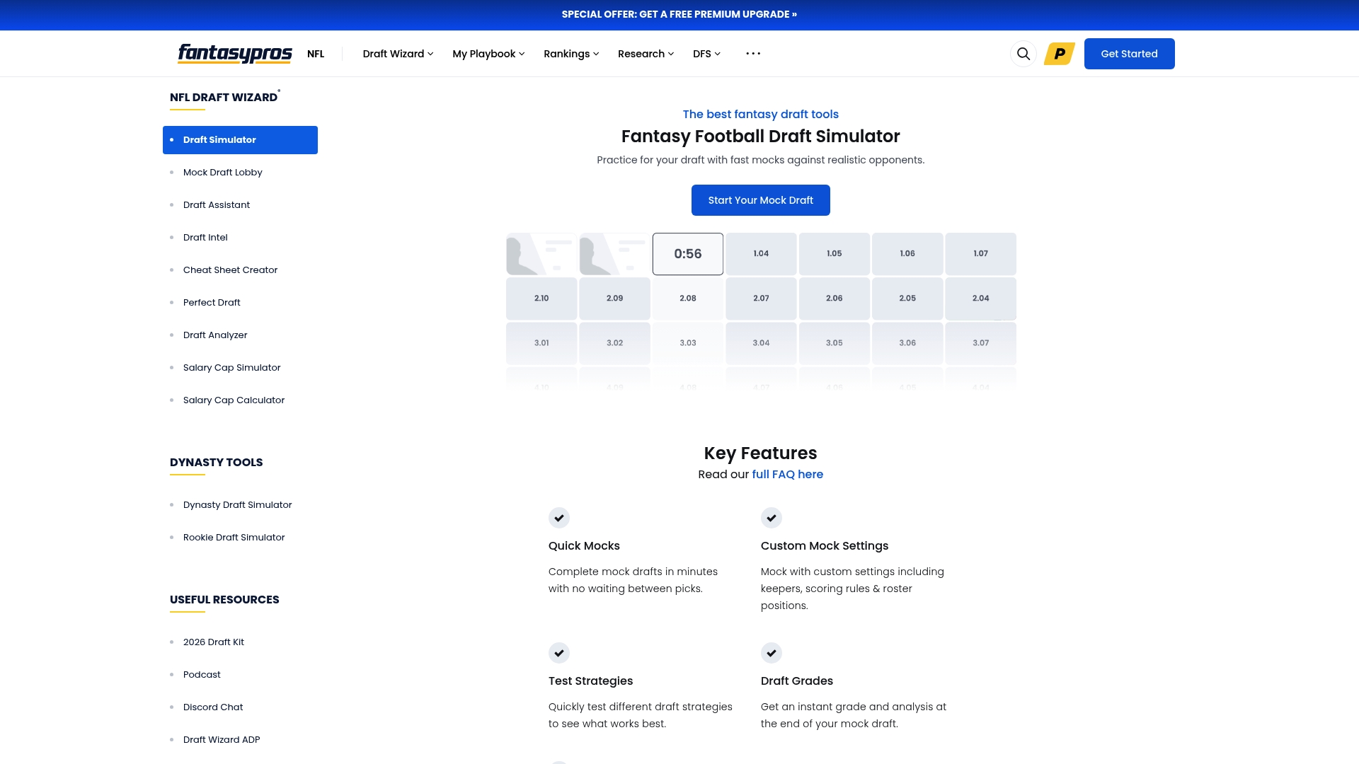Select draft pick cell 2.04
Screen dimensions: 1359x764
tap(980, 299)
